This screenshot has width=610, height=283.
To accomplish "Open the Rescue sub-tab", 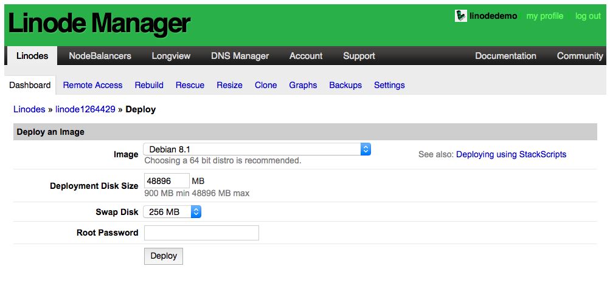I will pos(190,85).
